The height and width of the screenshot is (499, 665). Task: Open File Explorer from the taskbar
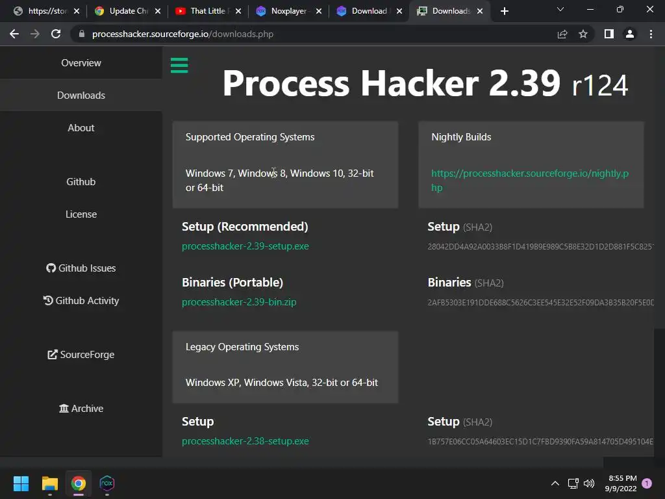49,483
